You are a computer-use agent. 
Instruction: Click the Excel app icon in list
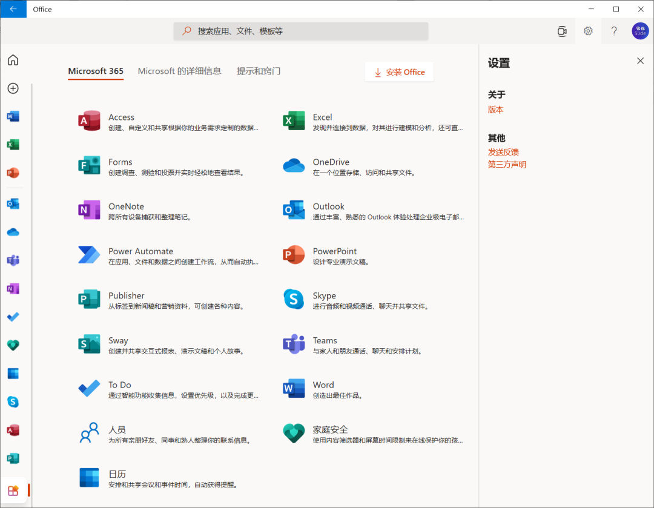[x=294, y=121]
